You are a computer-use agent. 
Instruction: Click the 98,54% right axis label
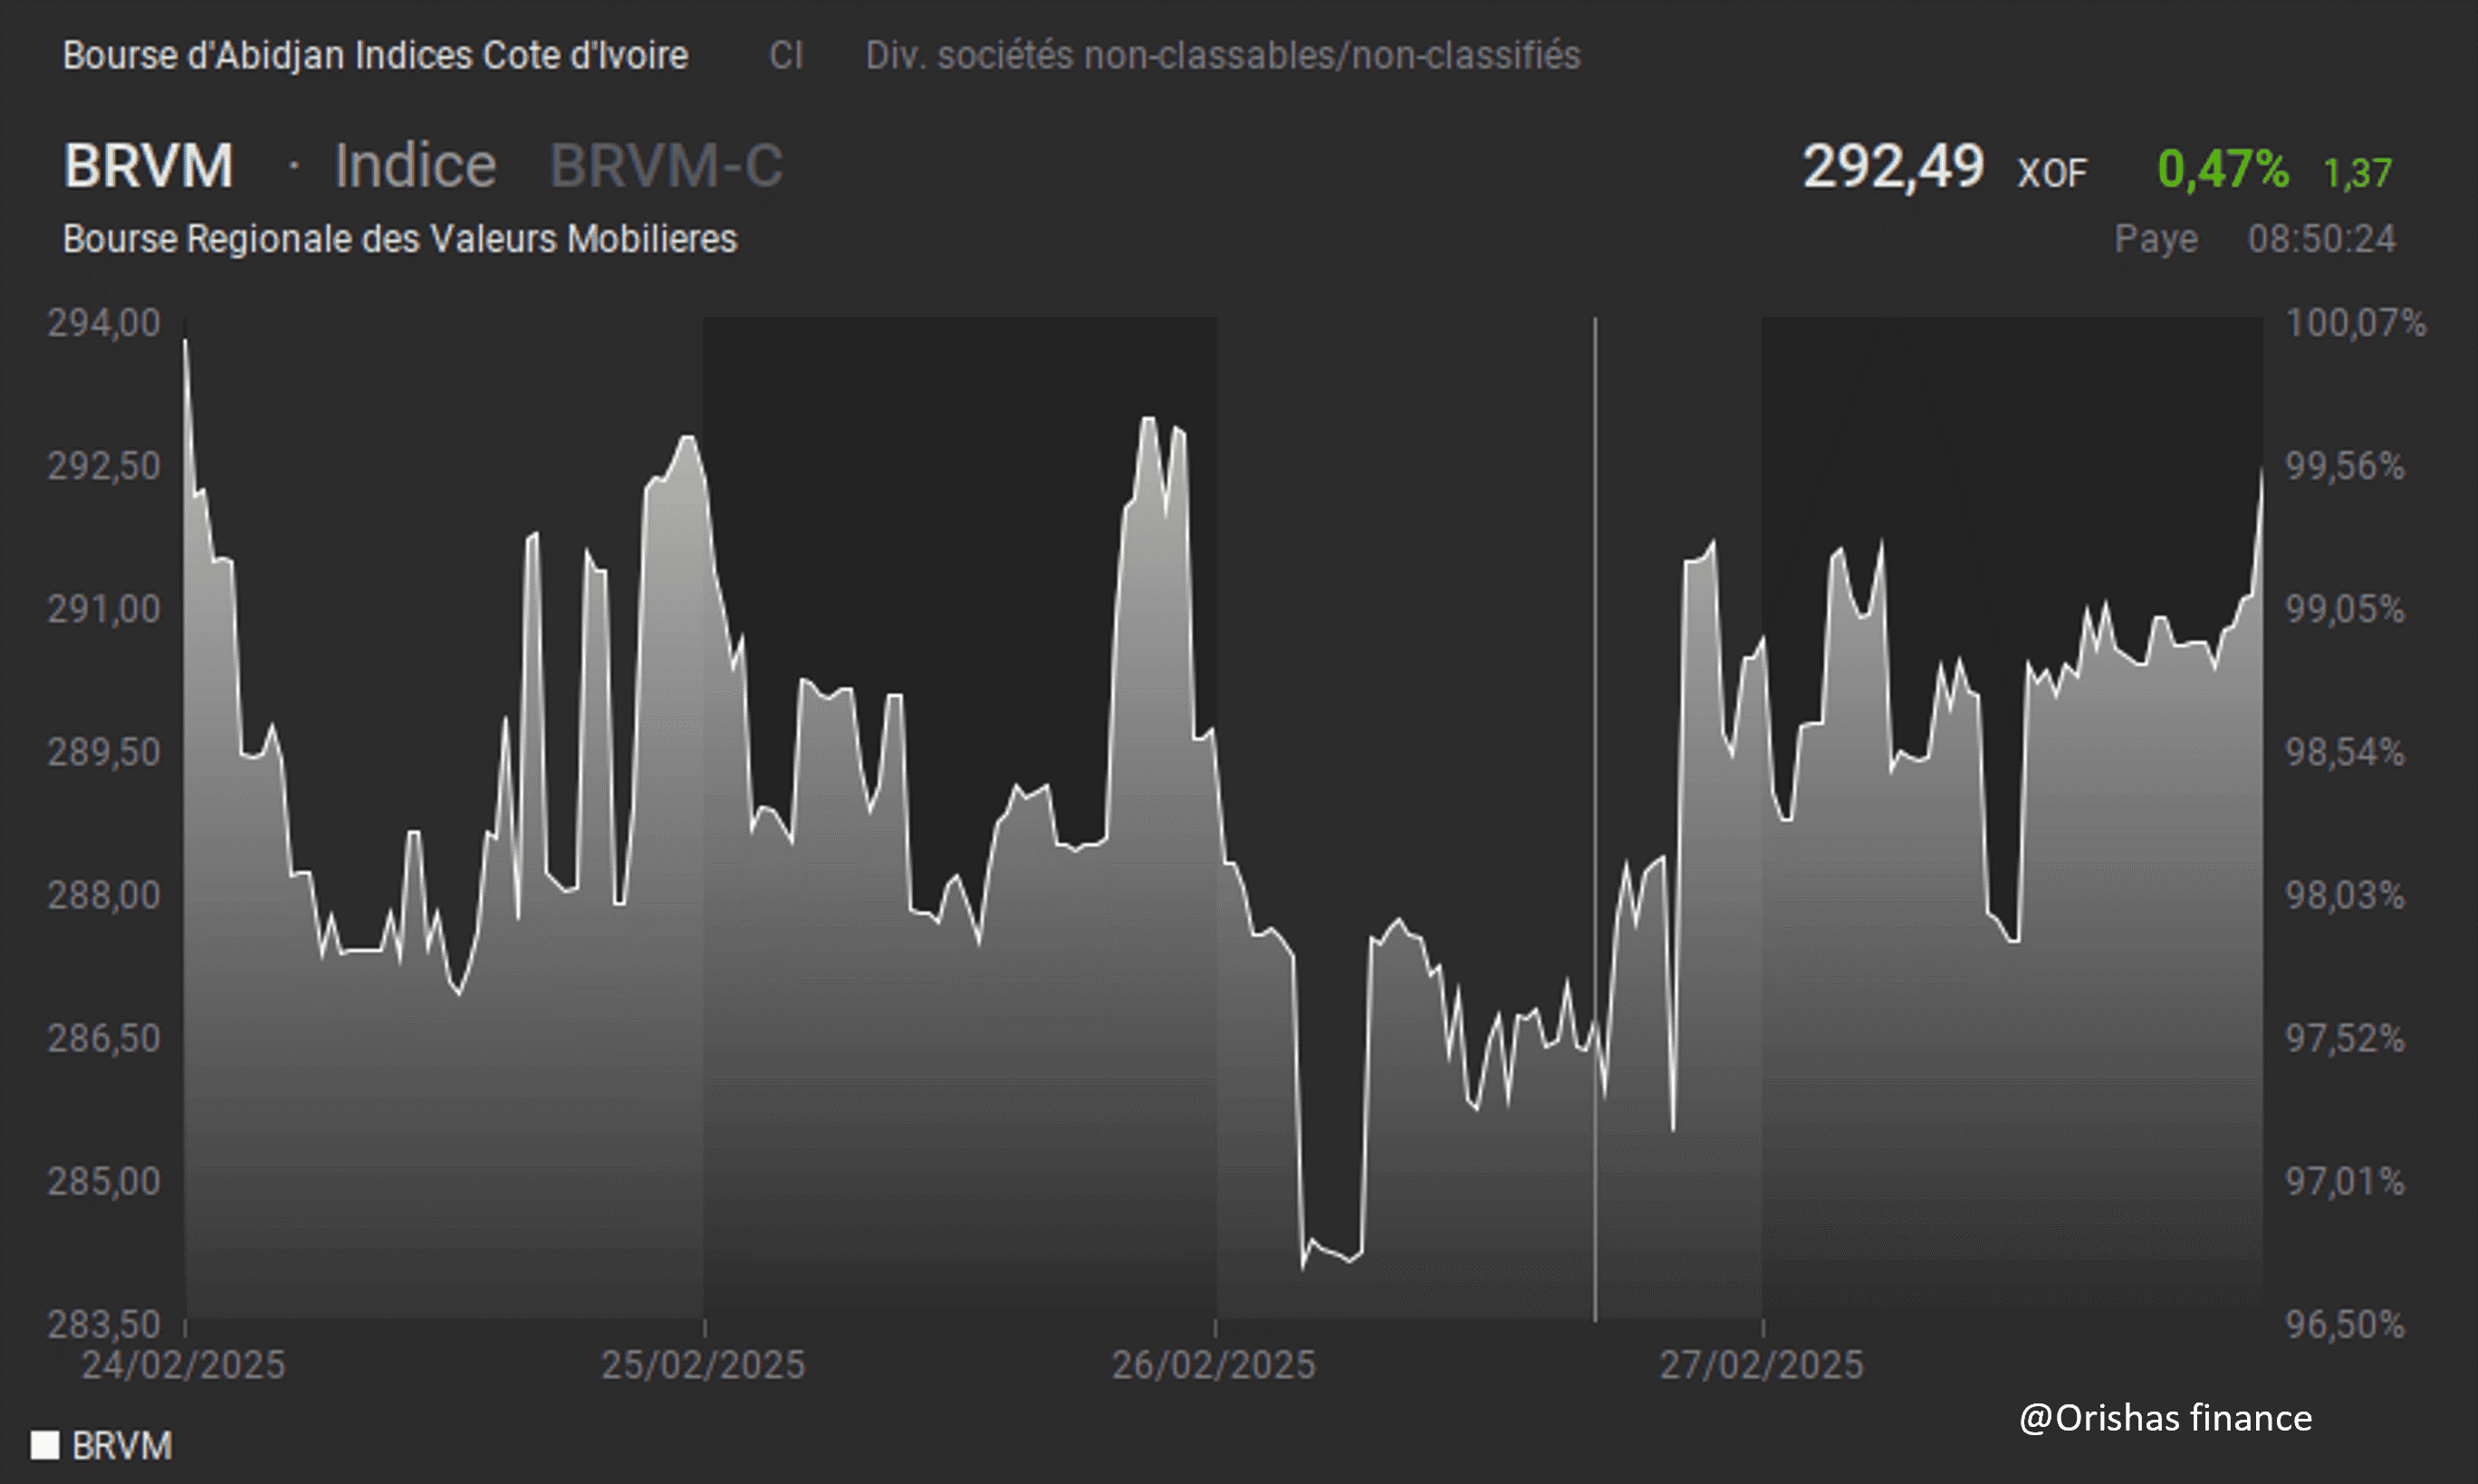coord(2345,752)
